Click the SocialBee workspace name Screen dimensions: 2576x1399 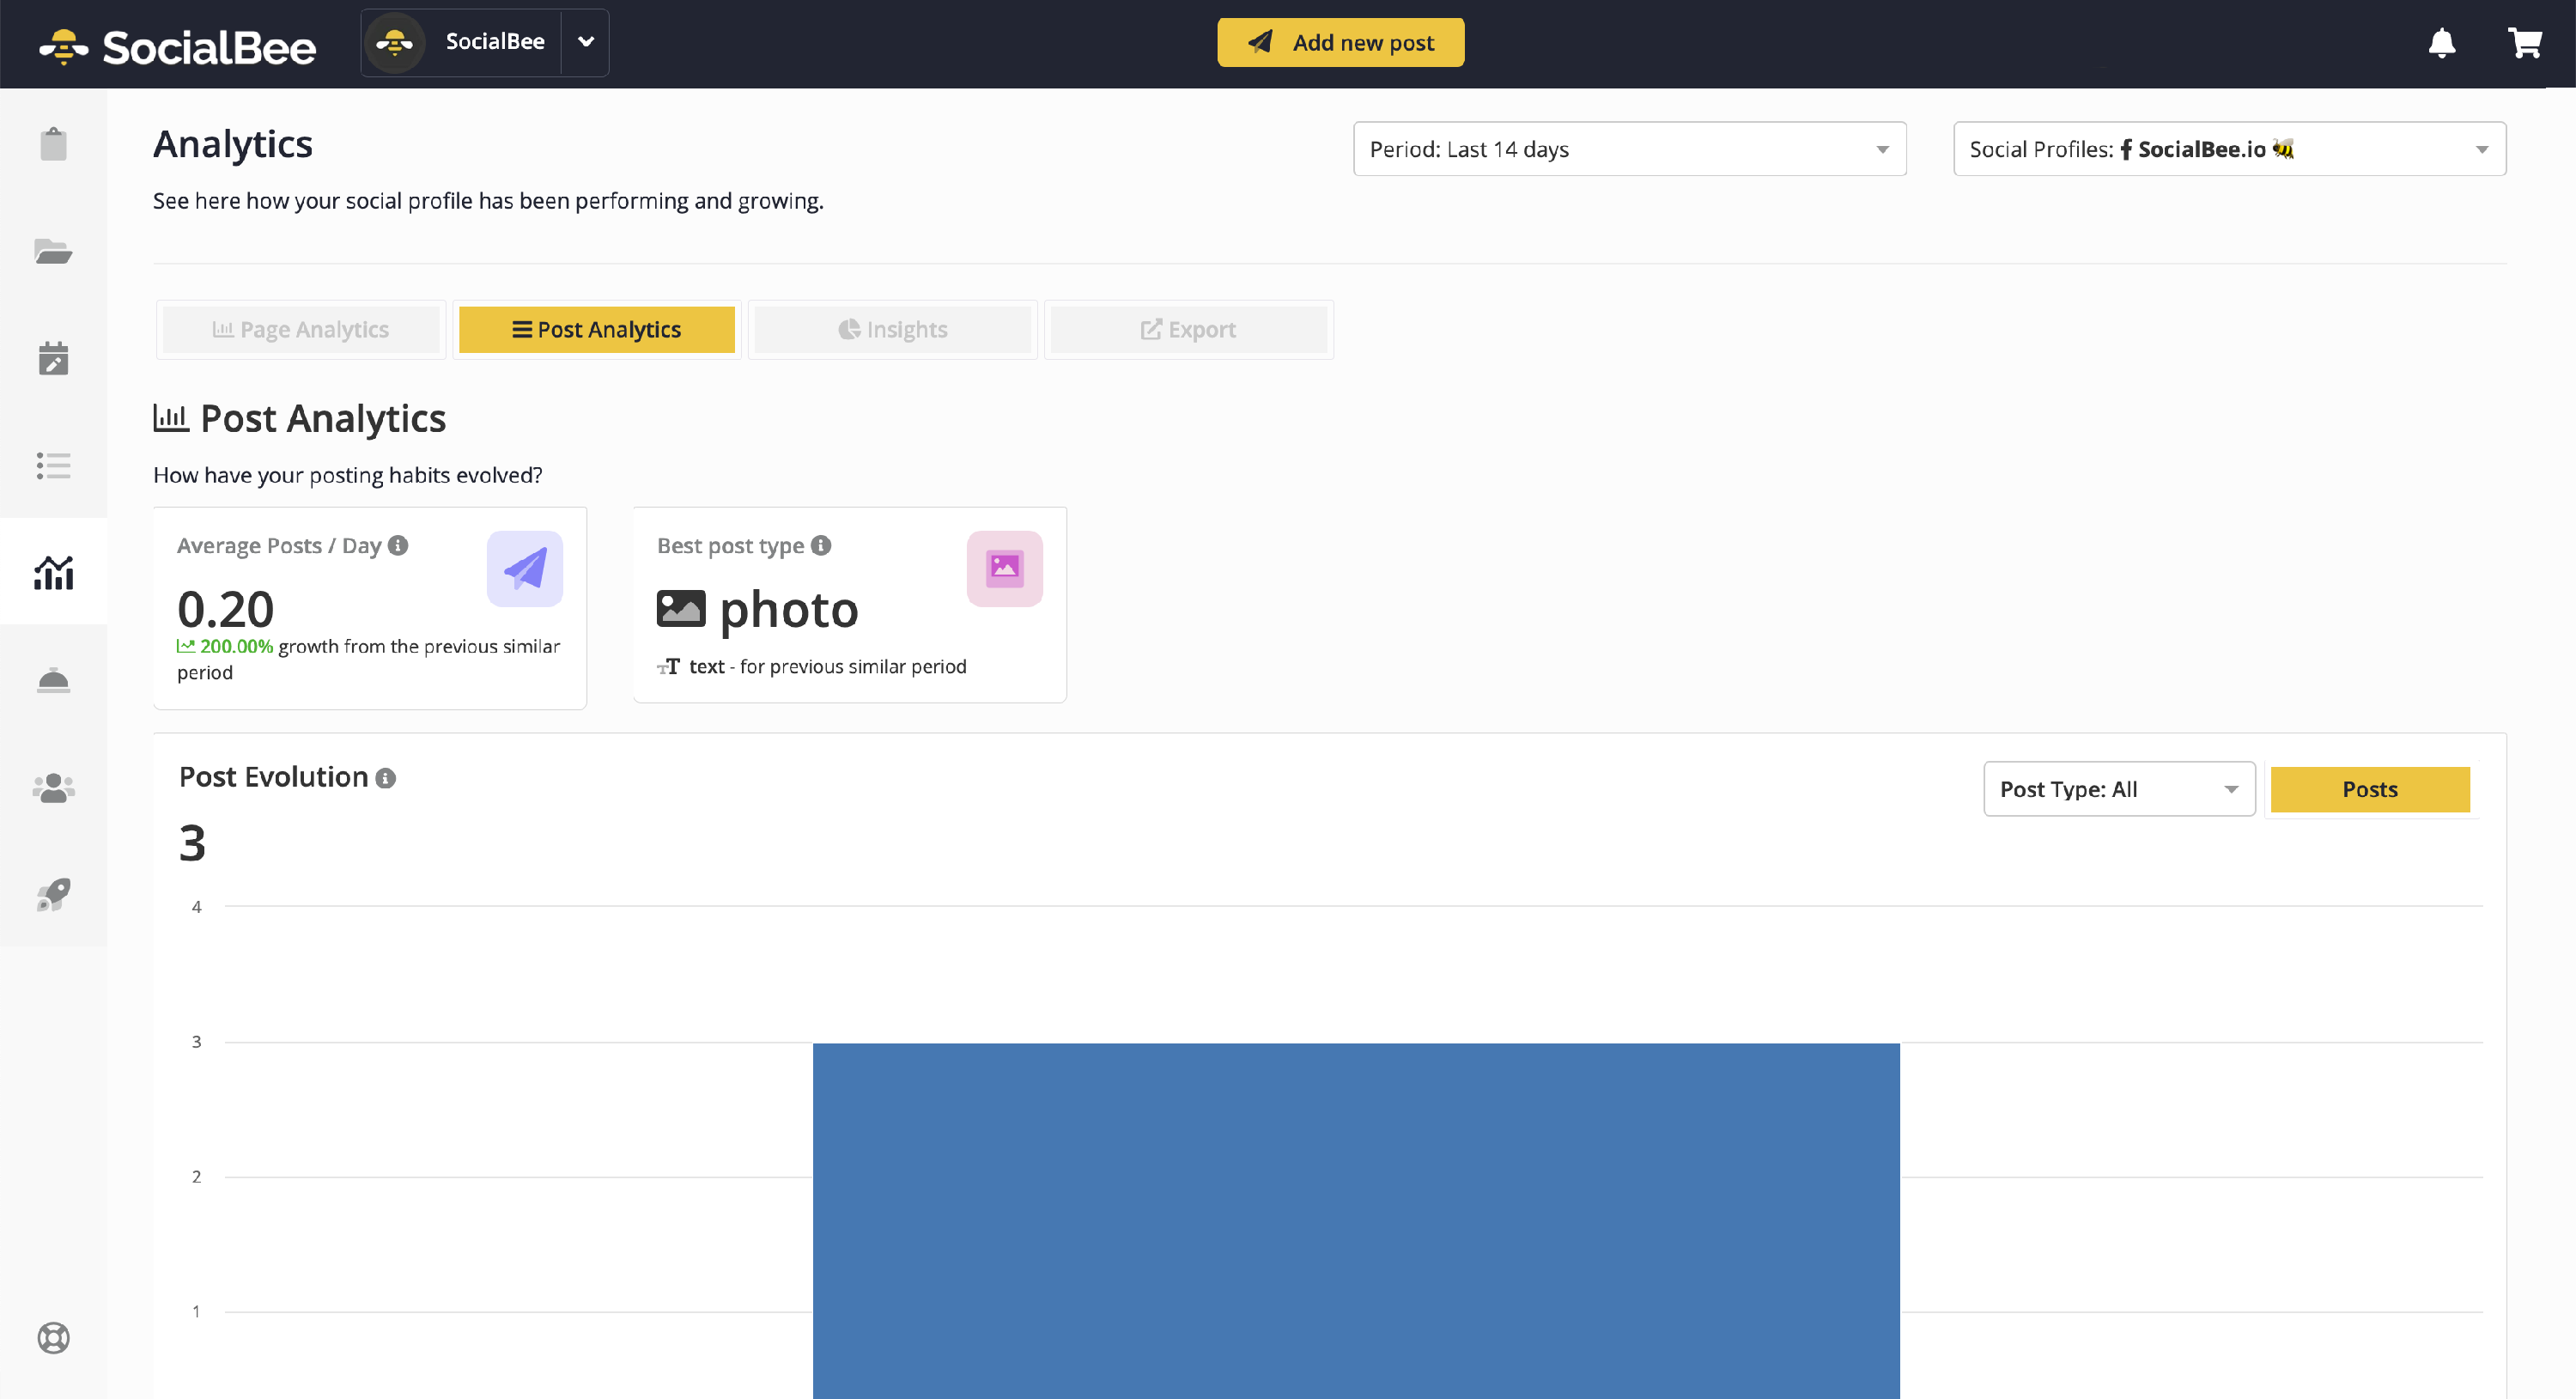(x=495, y=41)
